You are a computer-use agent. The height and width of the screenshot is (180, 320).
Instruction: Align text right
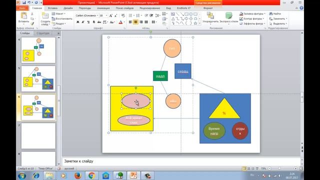tap(141, 22)
